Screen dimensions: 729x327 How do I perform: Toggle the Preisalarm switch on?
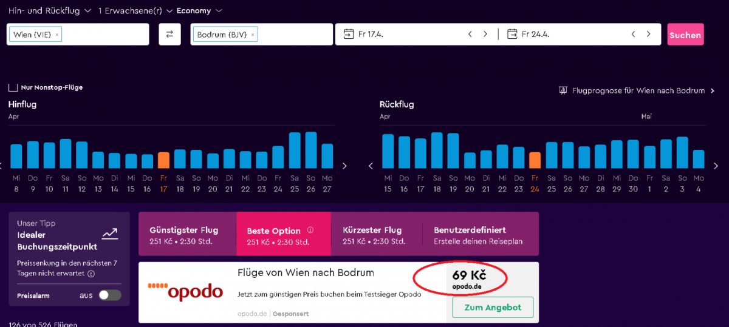(x=110, y=295)
